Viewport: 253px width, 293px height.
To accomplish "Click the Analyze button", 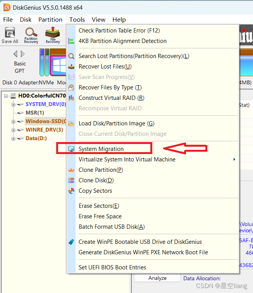I will click(x=157, y=278).
